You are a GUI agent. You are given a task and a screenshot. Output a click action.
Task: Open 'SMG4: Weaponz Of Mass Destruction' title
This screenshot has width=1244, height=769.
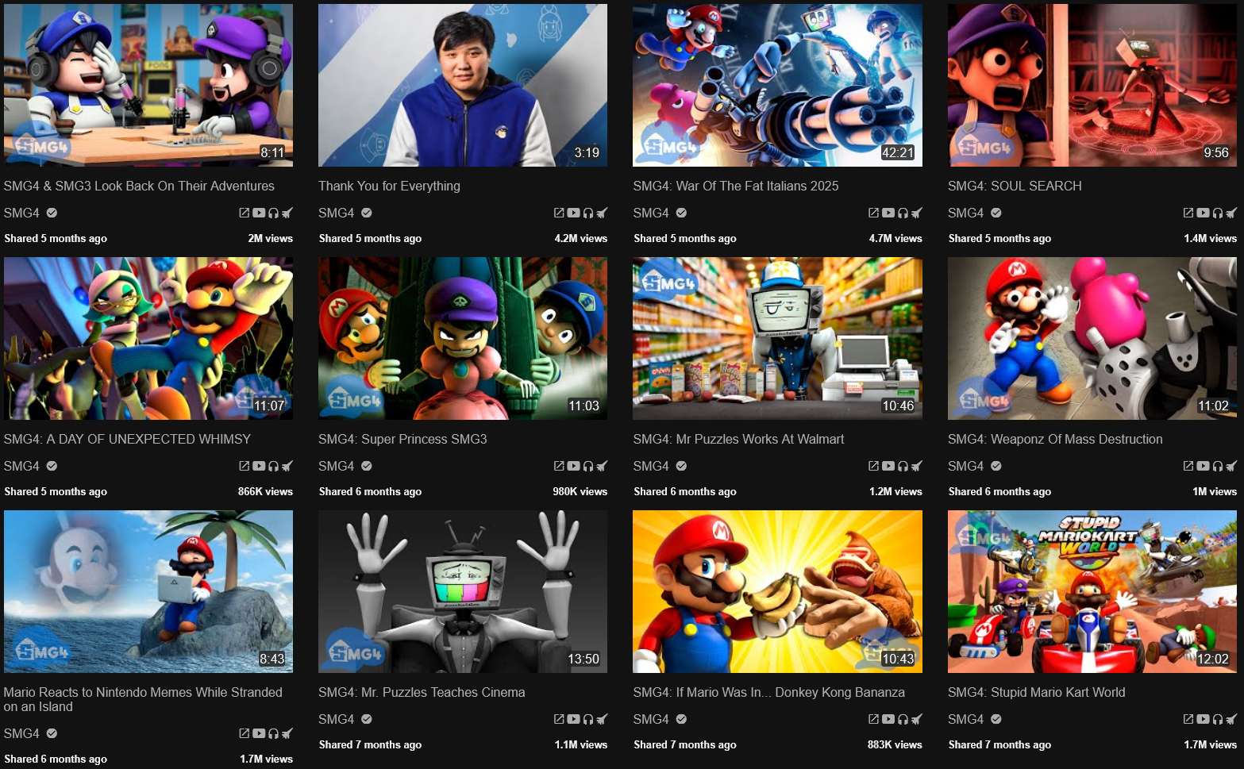point(1055,439)
